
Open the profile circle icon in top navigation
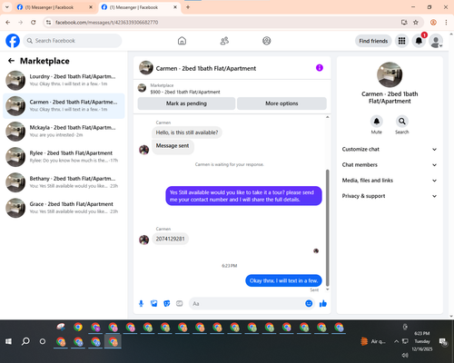point(267,41)
